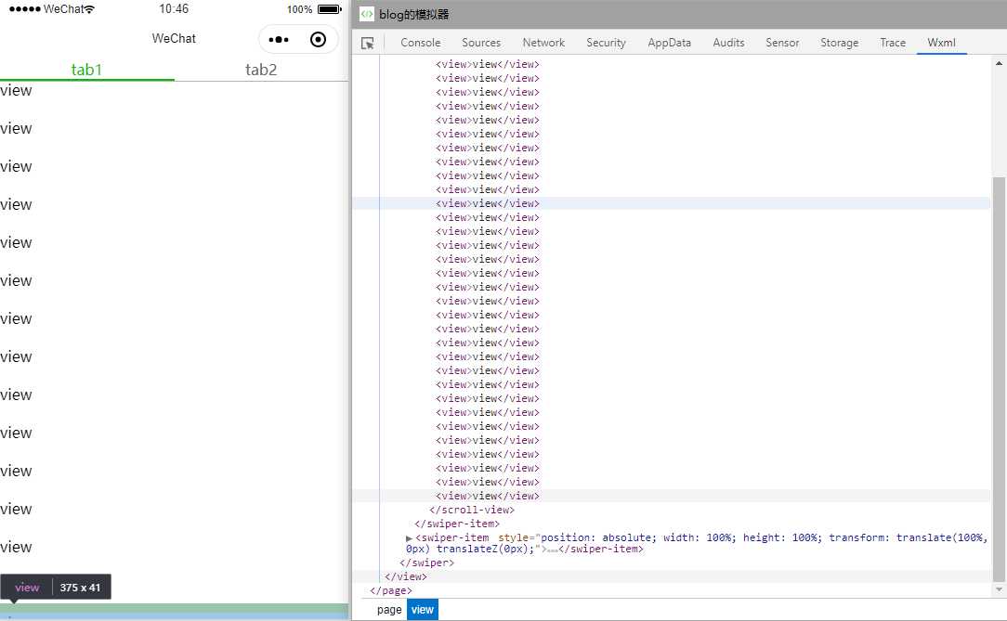Switch to the Console tab

click(421, 43)
